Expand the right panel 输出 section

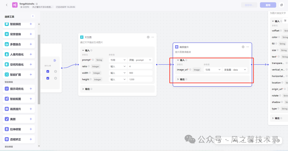(x=273, y=118)
